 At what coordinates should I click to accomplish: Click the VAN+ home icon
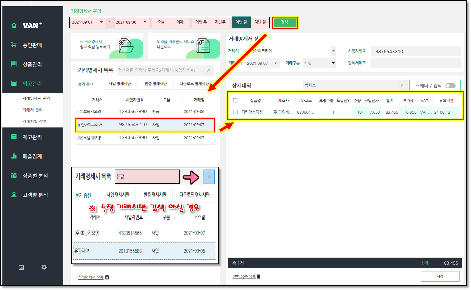[x=14, y=25]
